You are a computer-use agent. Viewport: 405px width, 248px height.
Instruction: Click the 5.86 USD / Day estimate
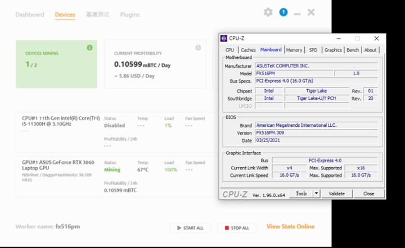coord(134,76)
